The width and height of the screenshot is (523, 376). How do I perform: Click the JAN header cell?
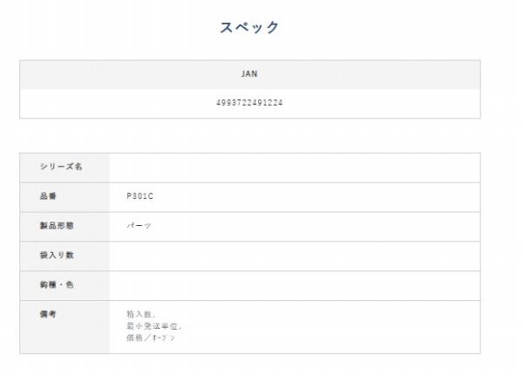pos(249,74)
